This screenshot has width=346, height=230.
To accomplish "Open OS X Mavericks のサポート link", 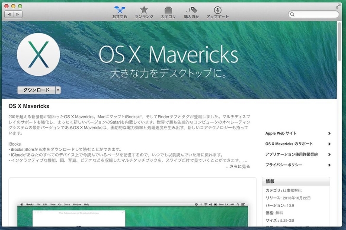I will 289,144.
